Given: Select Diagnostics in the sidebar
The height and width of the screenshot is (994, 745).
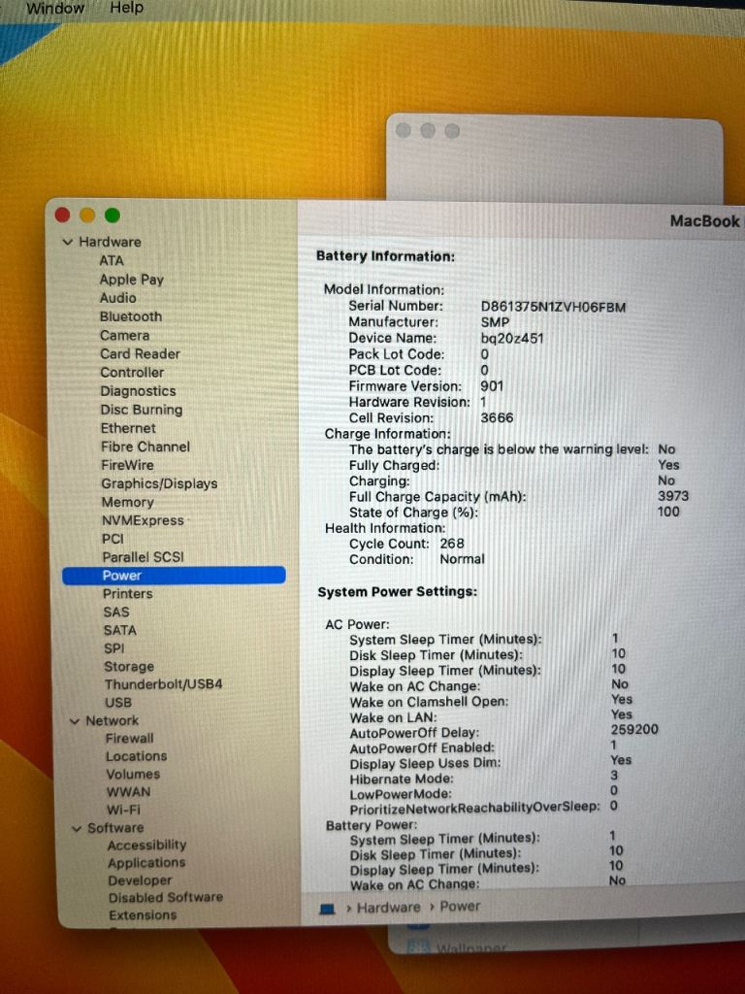Looking at the screenshot, I should coord(138,391).
